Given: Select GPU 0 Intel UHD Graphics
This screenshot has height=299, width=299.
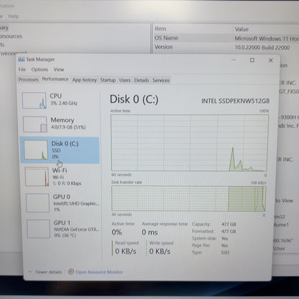Looking at the screenshot, I should coord(62,203).
